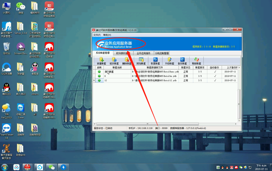
Task: Click the vertical scrollbar down arrow
Action: click(x=239, y=121)
